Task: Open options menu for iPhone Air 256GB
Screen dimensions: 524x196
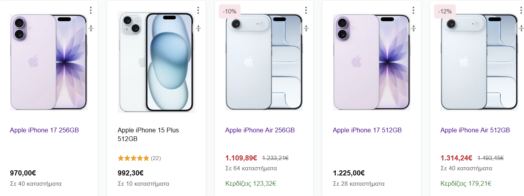Action: 306,10
